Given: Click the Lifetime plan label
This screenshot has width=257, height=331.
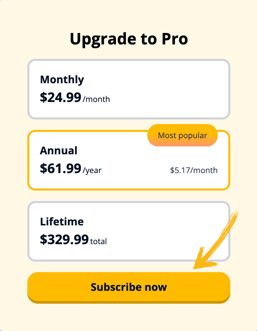Looking at the screenshot, I should [61, 222].
